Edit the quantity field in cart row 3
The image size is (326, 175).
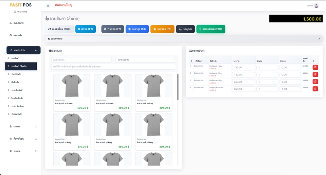pyautogui.click(x=267, y=82)
